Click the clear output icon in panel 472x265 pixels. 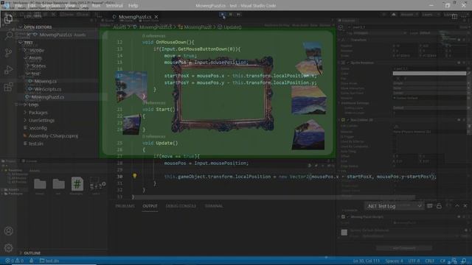pyautogui.click(x=430, y=206)
